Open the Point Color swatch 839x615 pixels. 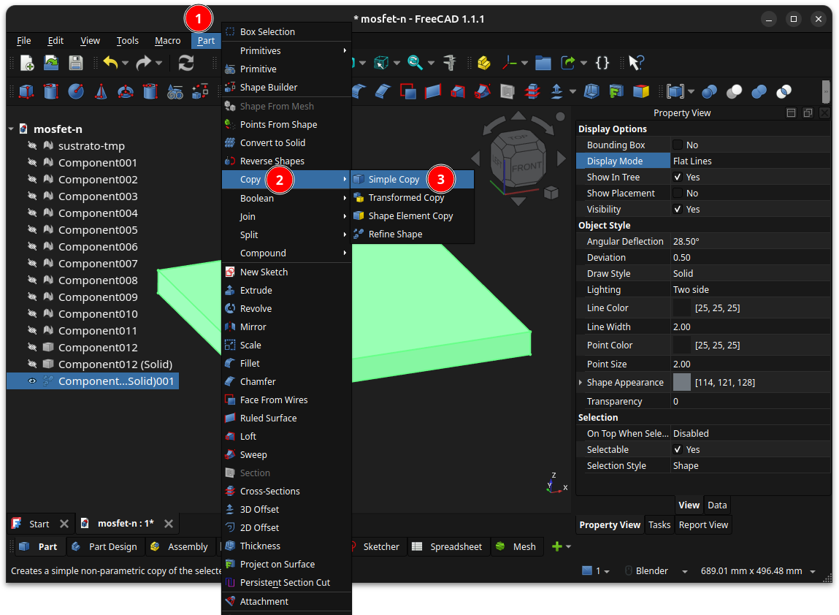tap(682, 345)
